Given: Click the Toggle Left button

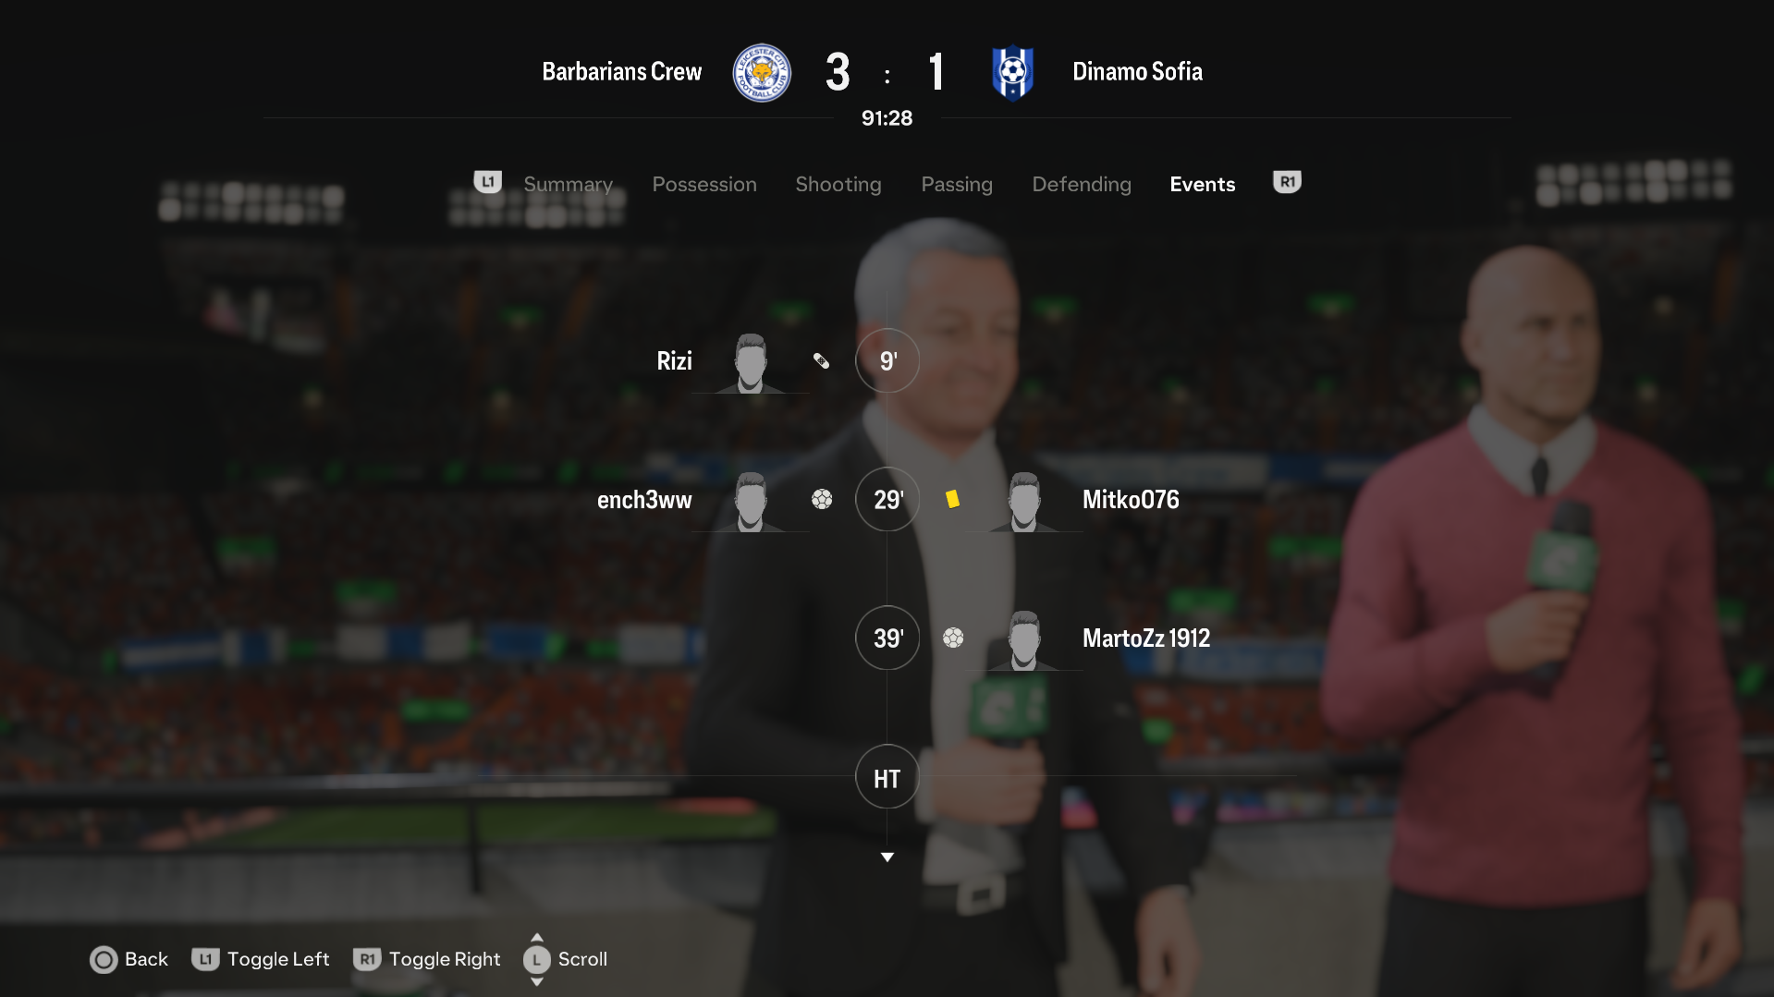Looking at the screenshot, I should pyautogui.click(x=261, y=960).
